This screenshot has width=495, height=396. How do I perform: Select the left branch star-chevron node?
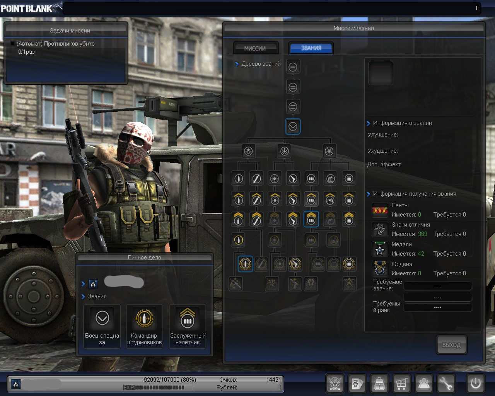[248, 151]
